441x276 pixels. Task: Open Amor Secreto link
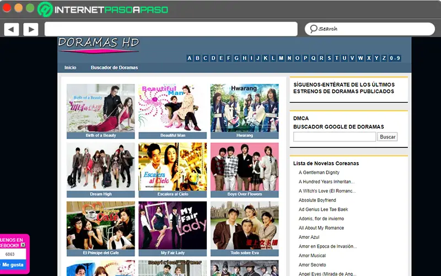pos(312,265)
